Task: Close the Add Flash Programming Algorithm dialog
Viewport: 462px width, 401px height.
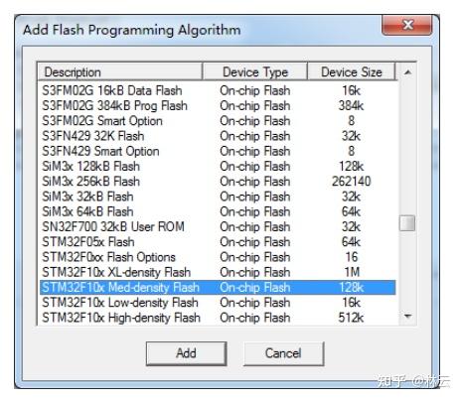Action: (x=407, y=25)
